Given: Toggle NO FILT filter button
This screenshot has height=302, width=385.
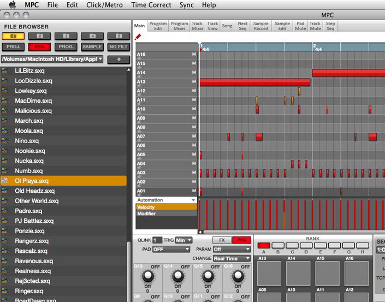Looking at the screenshot, I should (119, 47).
